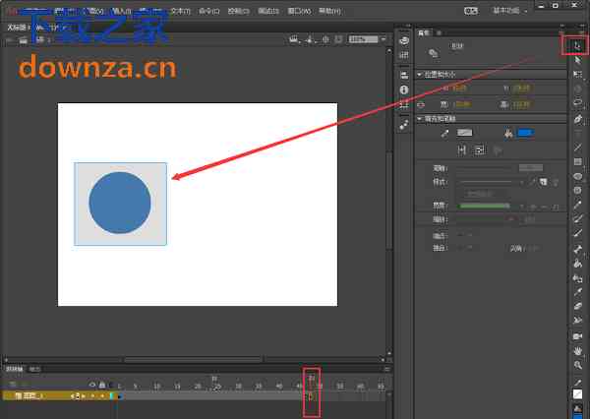Open the collapsed Swatches panel icon
The width and height of the screenshot is (590, 419).
[404, 55]
